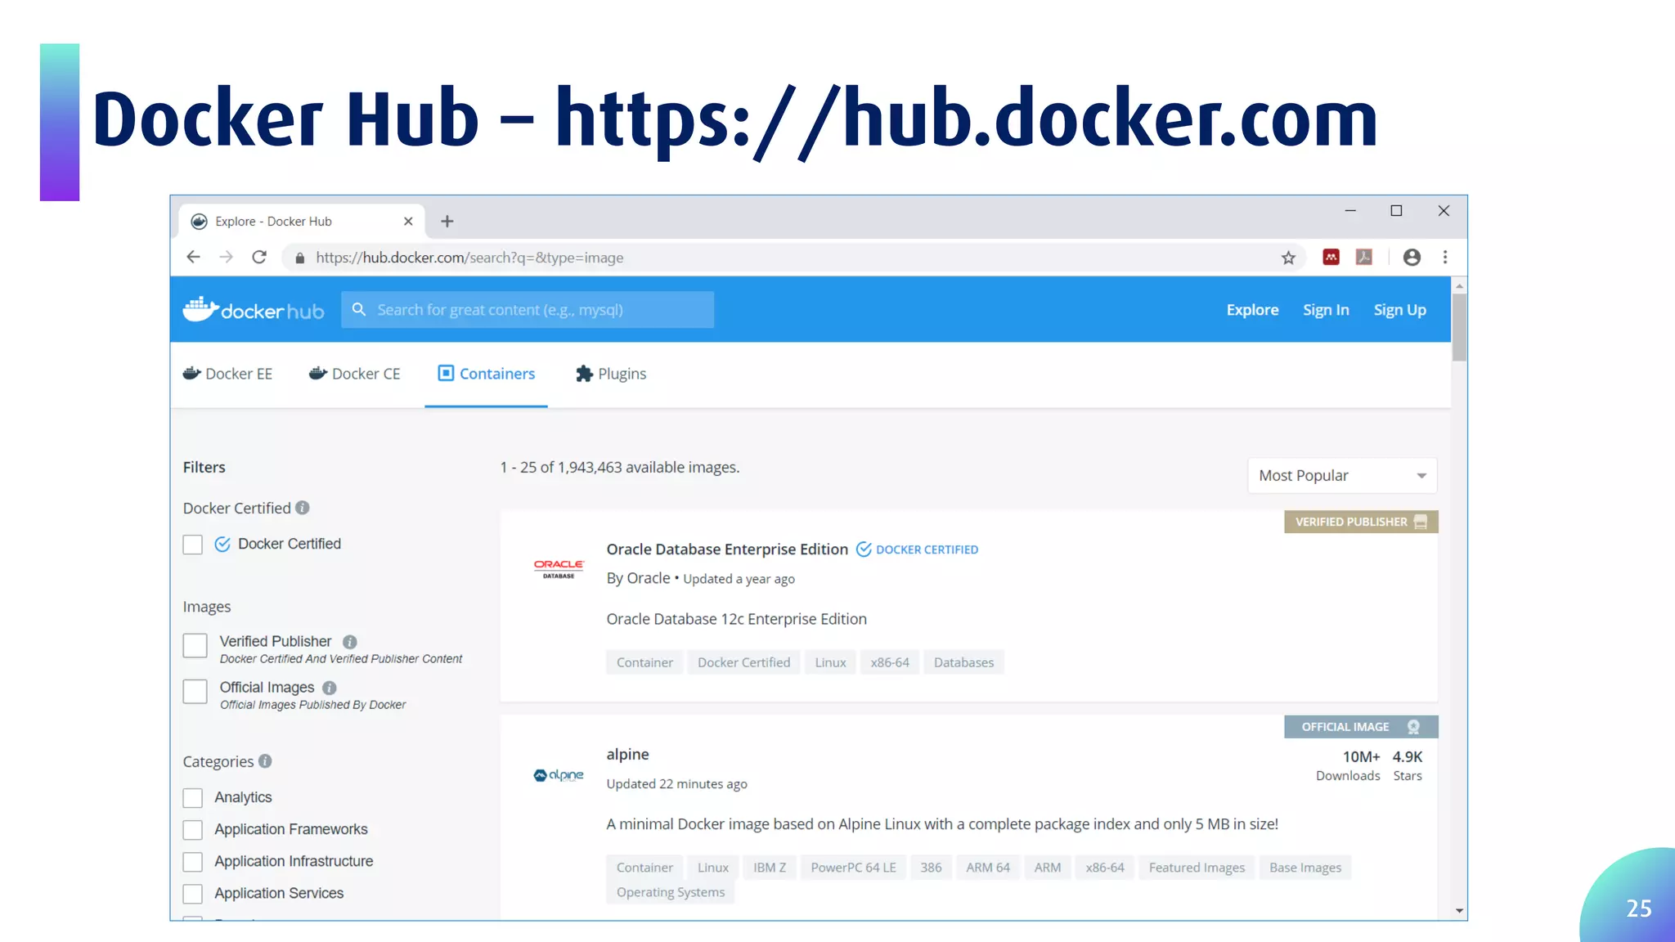Bookmark page with star icon
This screenshot has width=1675, height=942.
point(1288,258)
